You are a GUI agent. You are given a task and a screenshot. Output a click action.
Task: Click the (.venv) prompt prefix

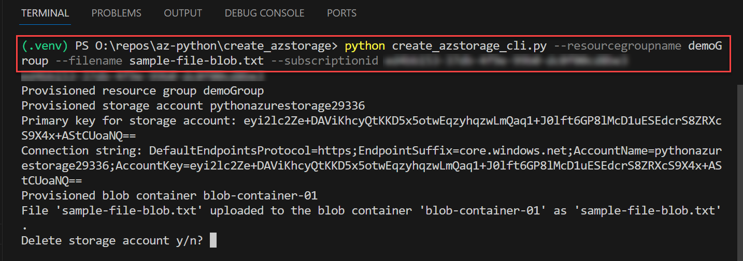pos(45,46)
